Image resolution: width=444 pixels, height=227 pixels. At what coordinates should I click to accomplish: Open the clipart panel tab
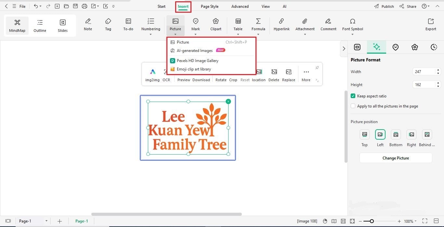[x=415, y=47]
